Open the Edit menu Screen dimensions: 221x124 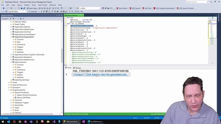8,5
